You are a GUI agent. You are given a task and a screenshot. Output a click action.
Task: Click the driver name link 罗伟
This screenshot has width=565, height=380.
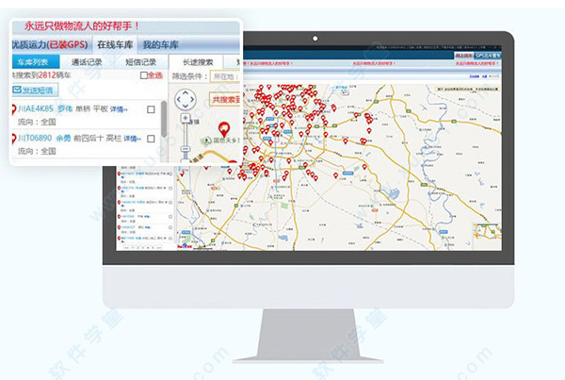[x=64, y=109]
